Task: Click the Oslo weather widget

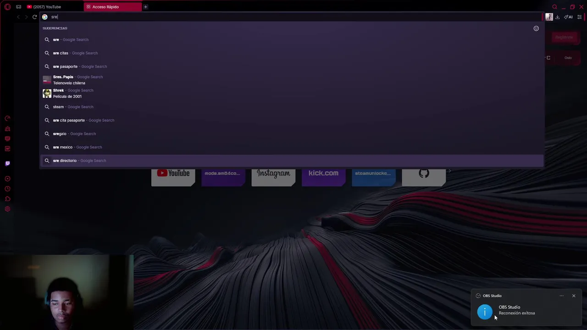Action: (568, 58)
